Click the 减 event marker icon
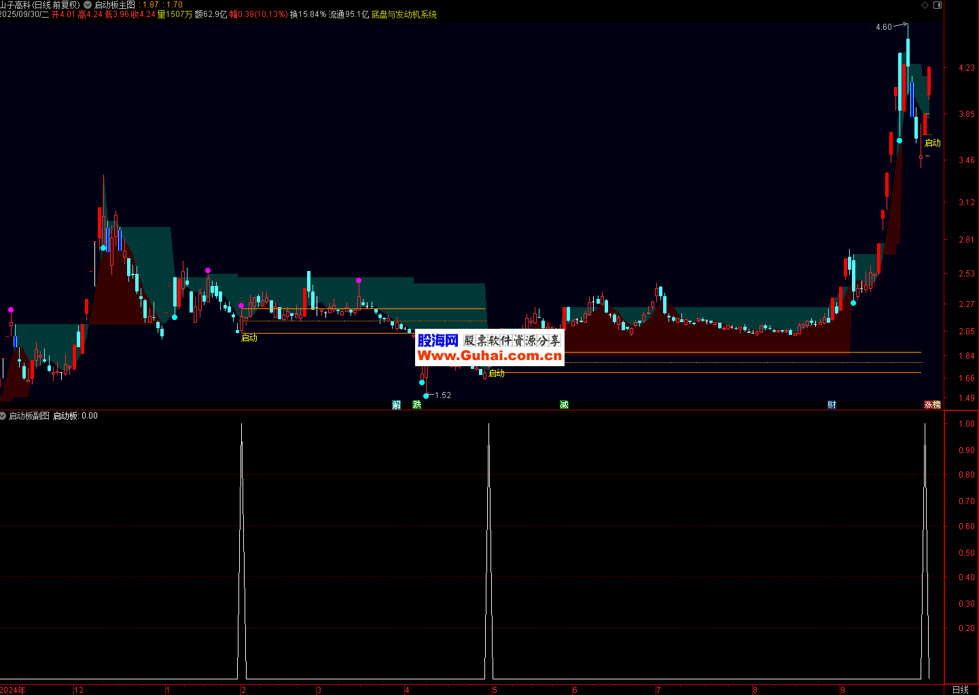The width and height of the screenshot is (979, 695). point(564,405)
